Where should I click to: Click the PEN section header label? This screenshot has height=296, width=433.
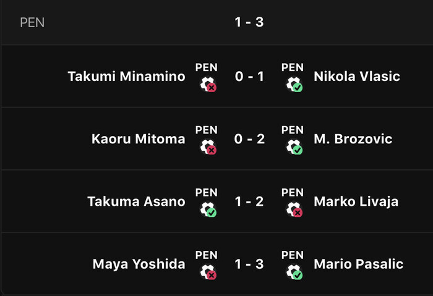32,23
